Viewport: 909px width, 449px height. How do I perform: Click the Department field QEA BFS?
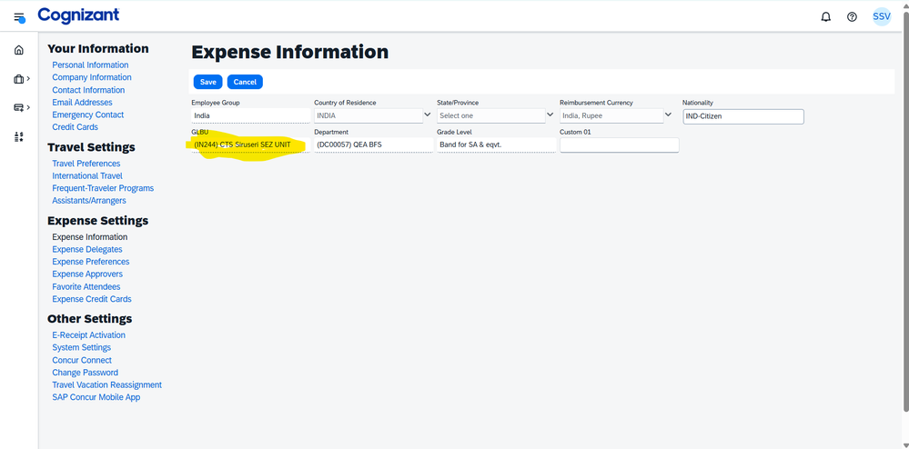[374, 145]
